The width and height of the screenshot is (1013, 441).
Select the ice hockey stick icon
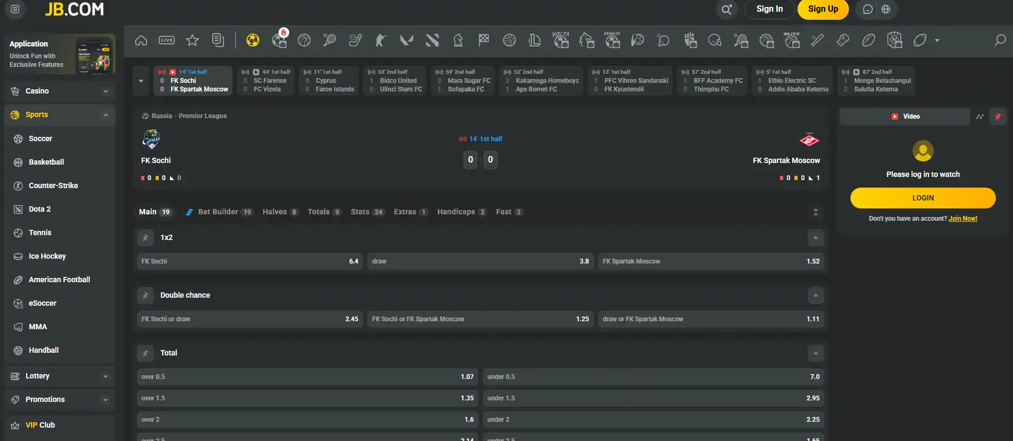click(x=355, y=40)
